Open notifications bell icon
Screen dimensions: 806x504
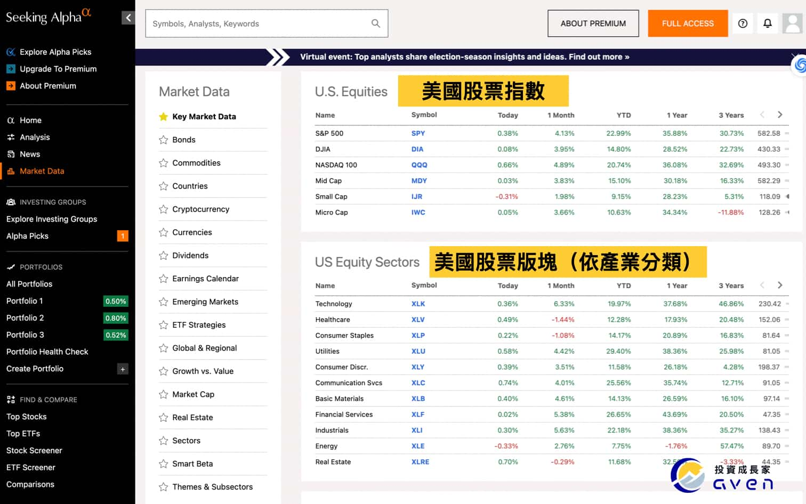tap(768, 23)
